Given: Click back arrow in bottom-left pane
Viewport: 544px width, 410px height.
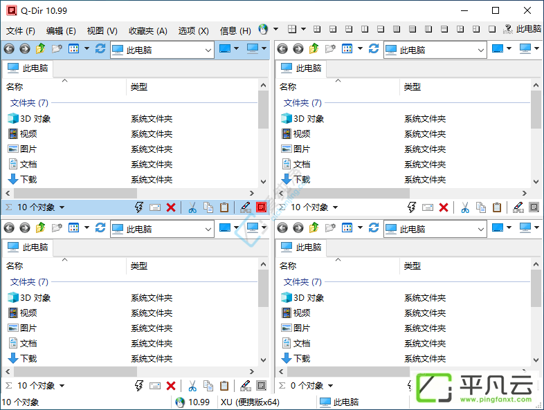Looking at the screenshot, I should pos(9,228).
